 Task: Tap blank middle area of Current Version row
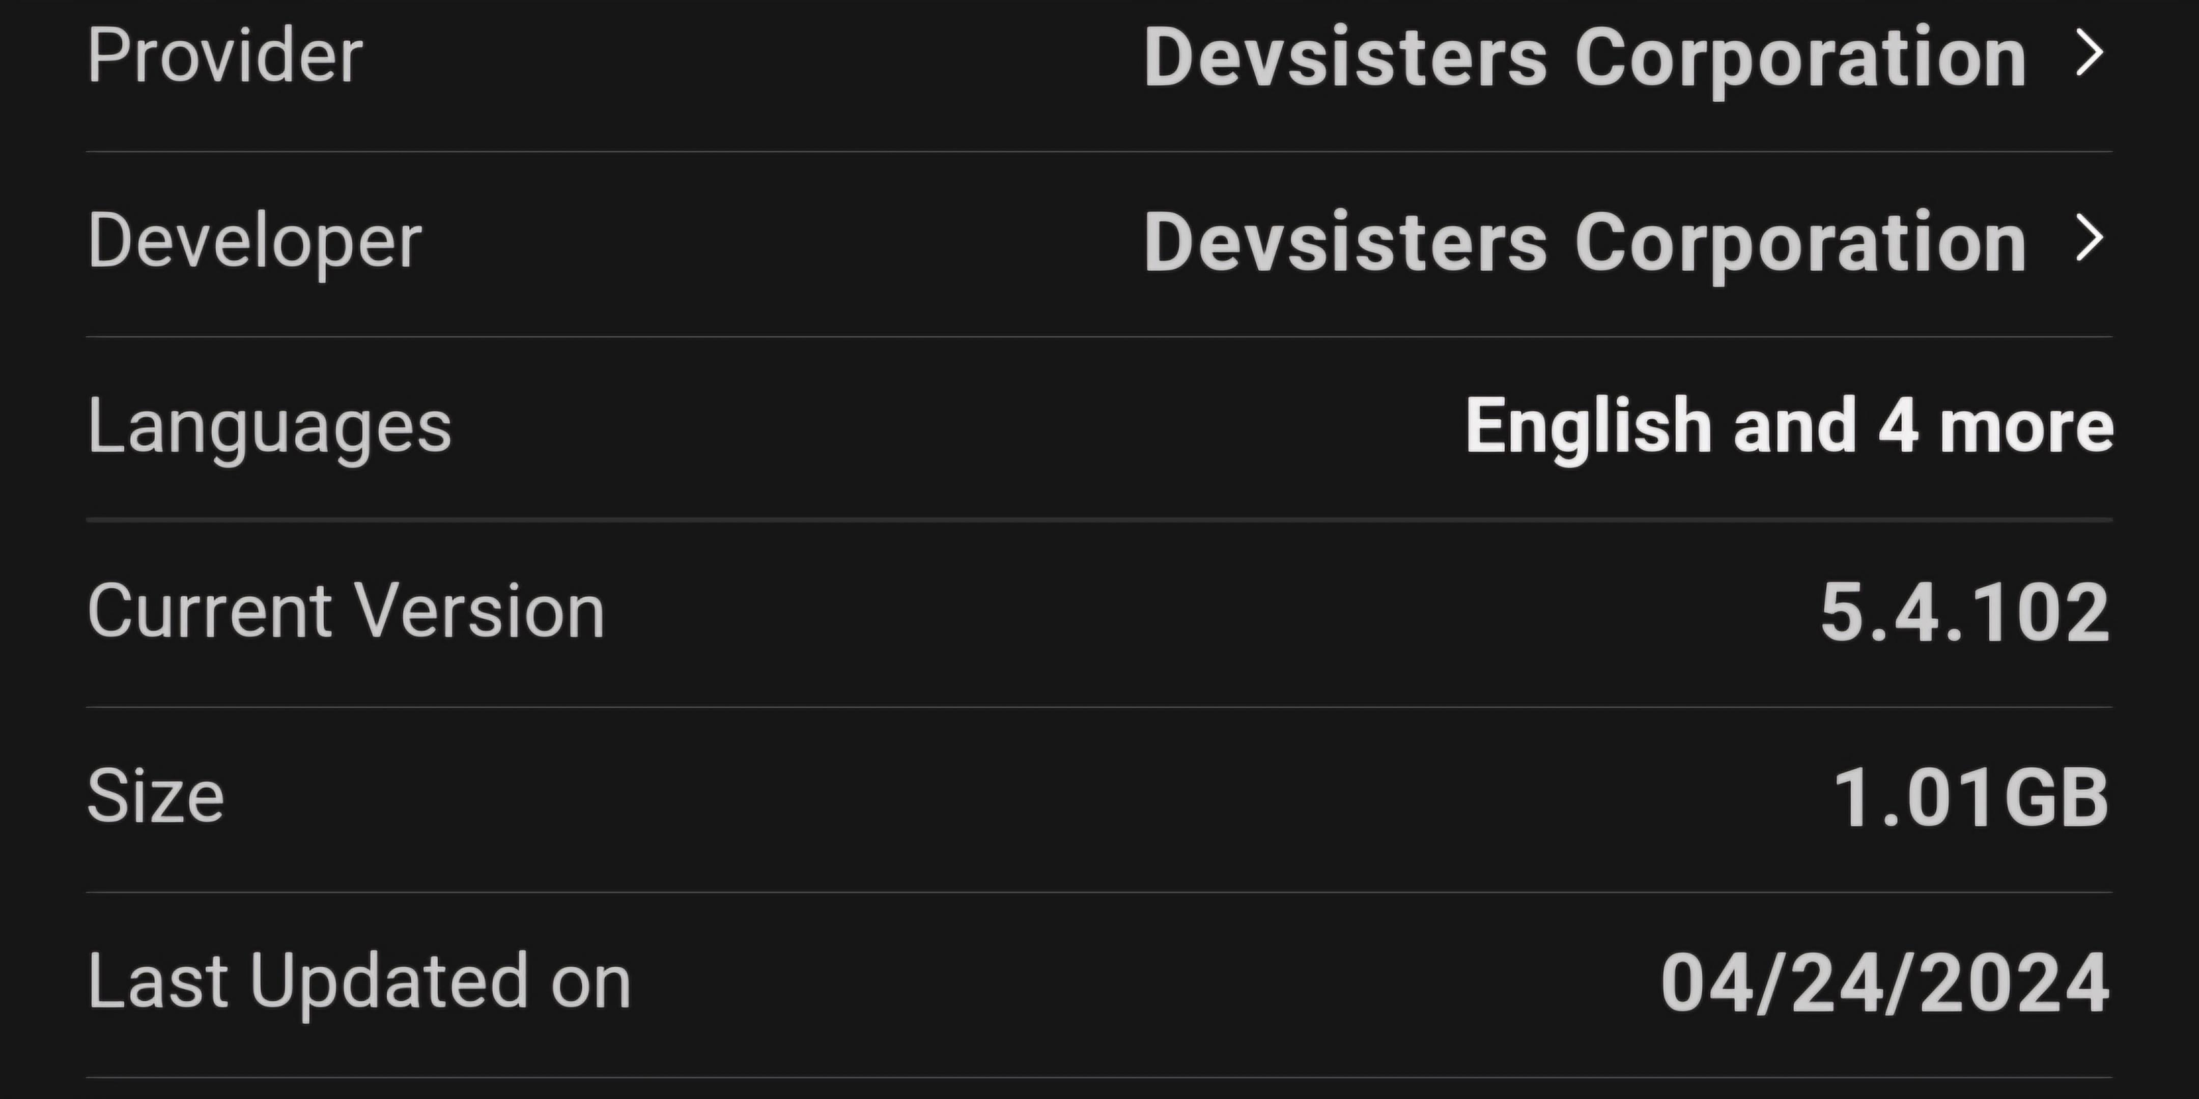pos(1195,612)
